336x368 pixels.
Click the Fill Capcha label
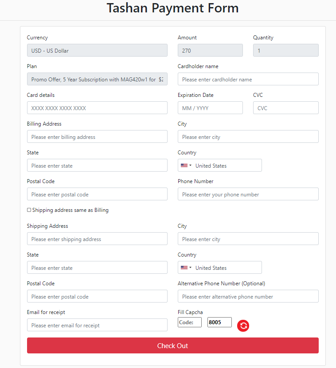pos(190,312)
